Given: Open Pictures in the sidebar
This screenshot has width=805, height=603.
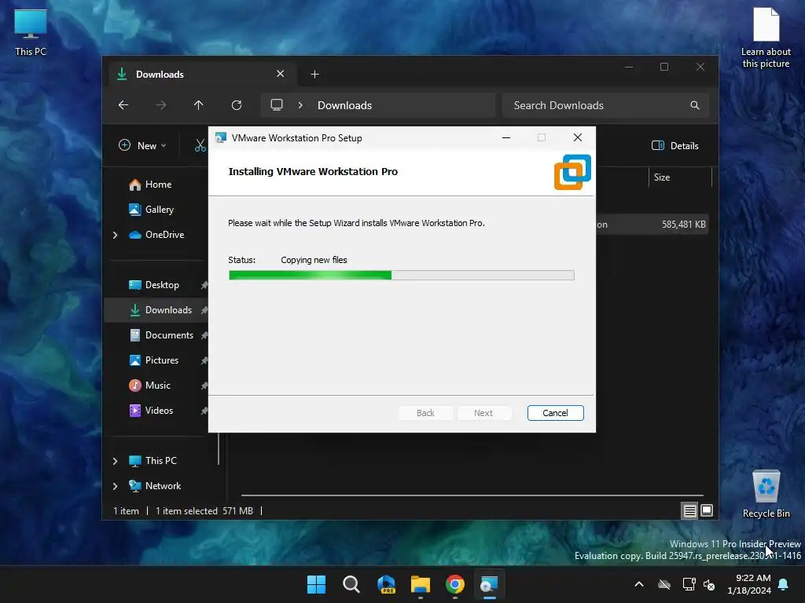Looking at the screenshot, I should [x=153, y=360].
